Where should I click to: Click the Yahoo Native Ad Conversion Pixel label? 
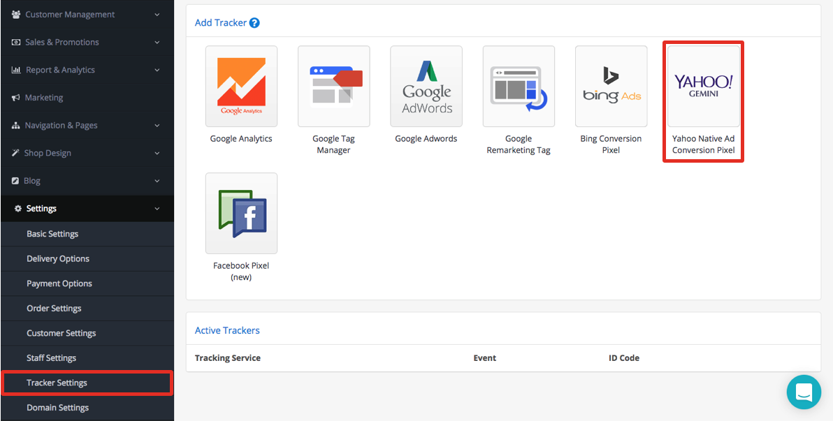(x=704, y=145)
